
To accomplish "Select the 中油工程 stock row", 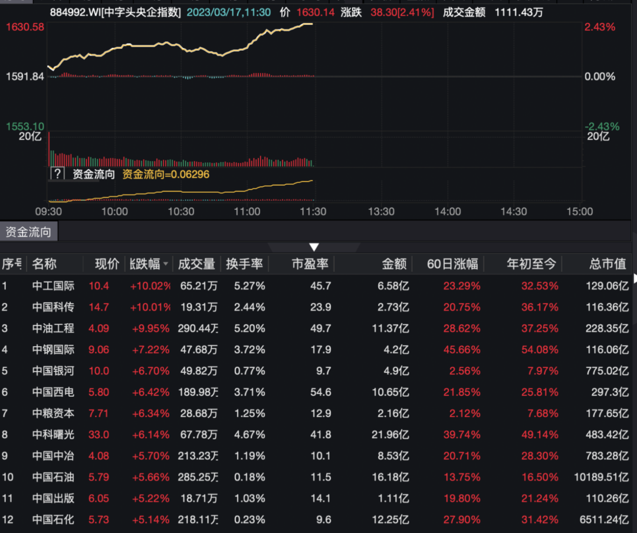I will (315, 328).
